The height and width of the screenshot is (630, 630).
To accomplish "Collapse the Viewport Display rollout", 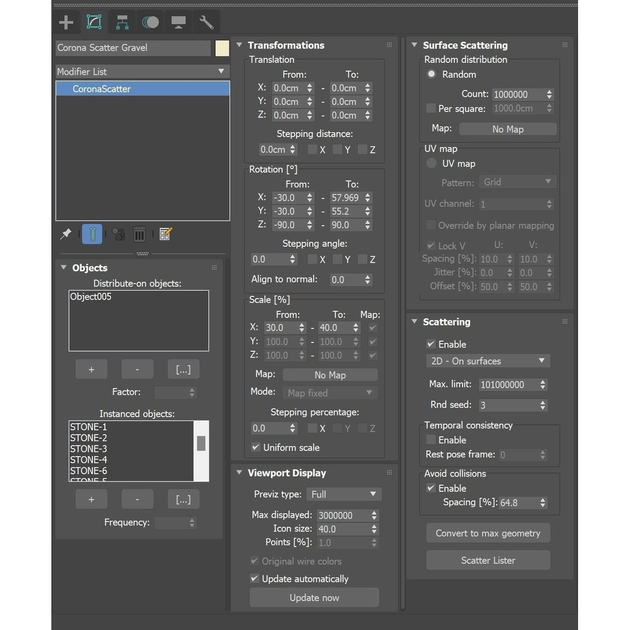I will pos(240,473).
